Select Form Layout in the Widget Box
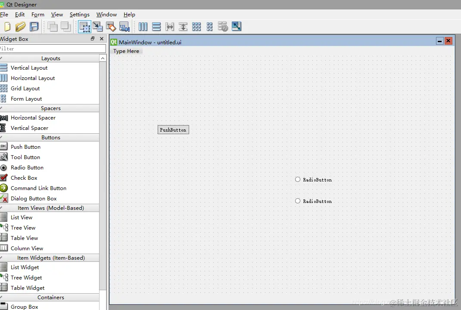 [50, 98]
